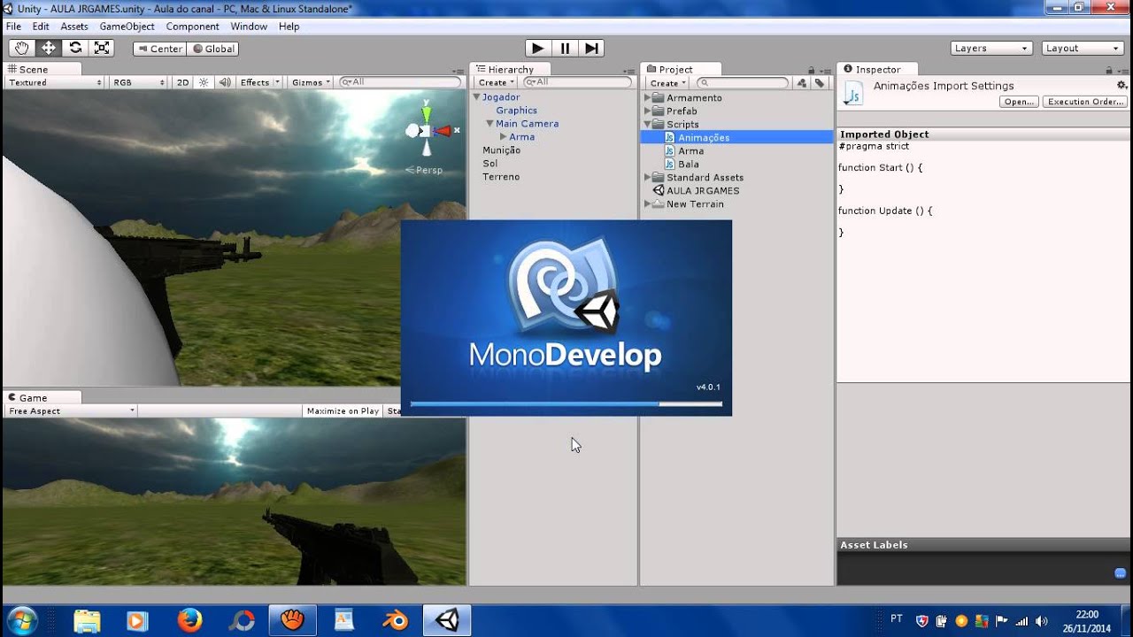The height and width of the screenshot is (637, 1133).
Task: Expand the Armamento folder in the Project
Action: pos(647,98)
